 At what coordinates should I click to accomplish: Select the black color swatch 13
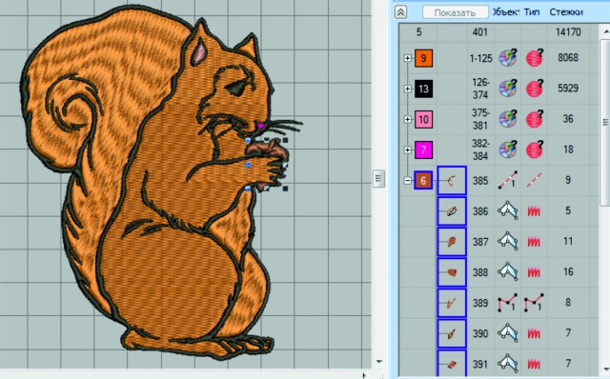423,89
